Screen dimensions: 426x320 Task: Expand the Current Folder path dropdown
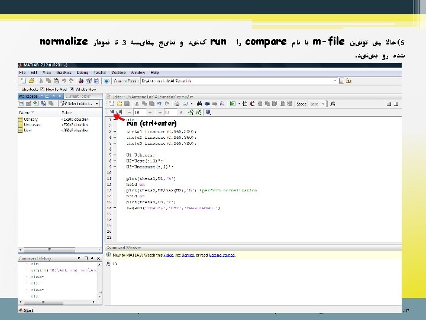[335, 81]
